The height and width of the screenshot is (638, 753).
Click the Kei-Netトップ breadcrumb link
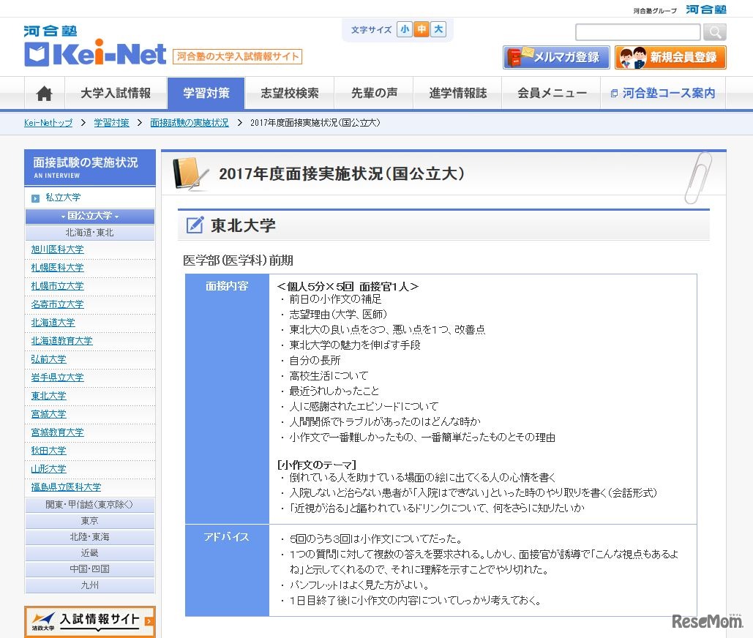48,123
